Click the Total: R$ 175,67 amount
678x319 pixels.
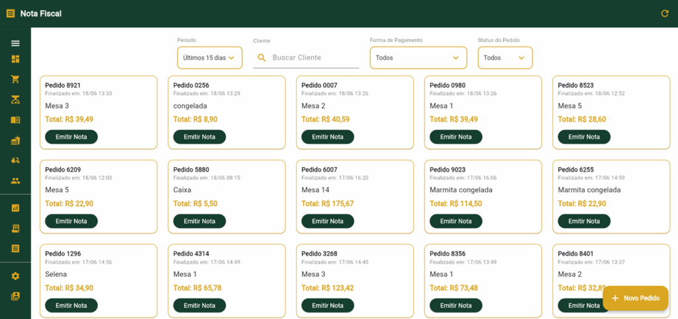327,203
